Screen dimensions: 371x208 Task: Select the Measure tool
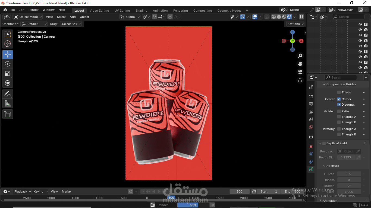pos(8,103)
